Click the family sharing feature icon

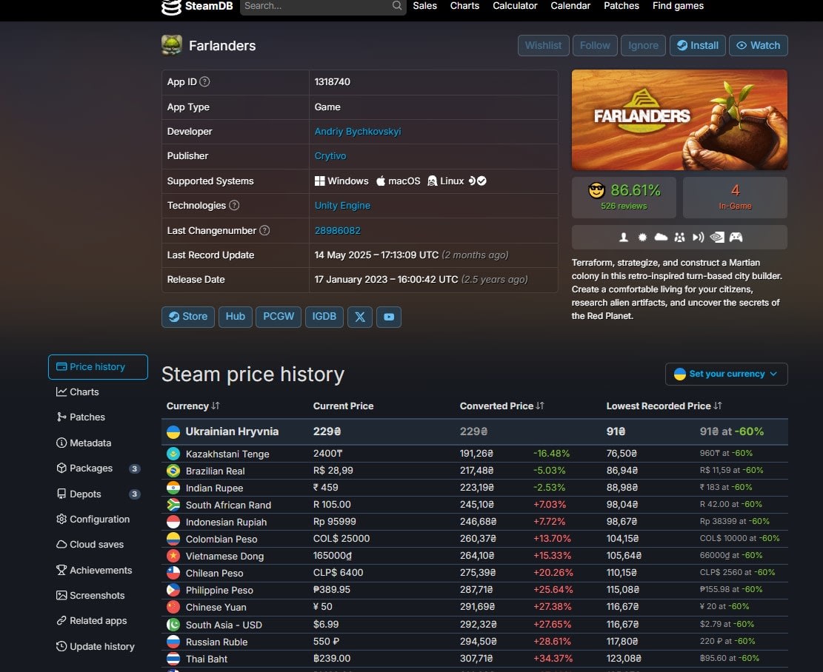(x=680, y=237)
